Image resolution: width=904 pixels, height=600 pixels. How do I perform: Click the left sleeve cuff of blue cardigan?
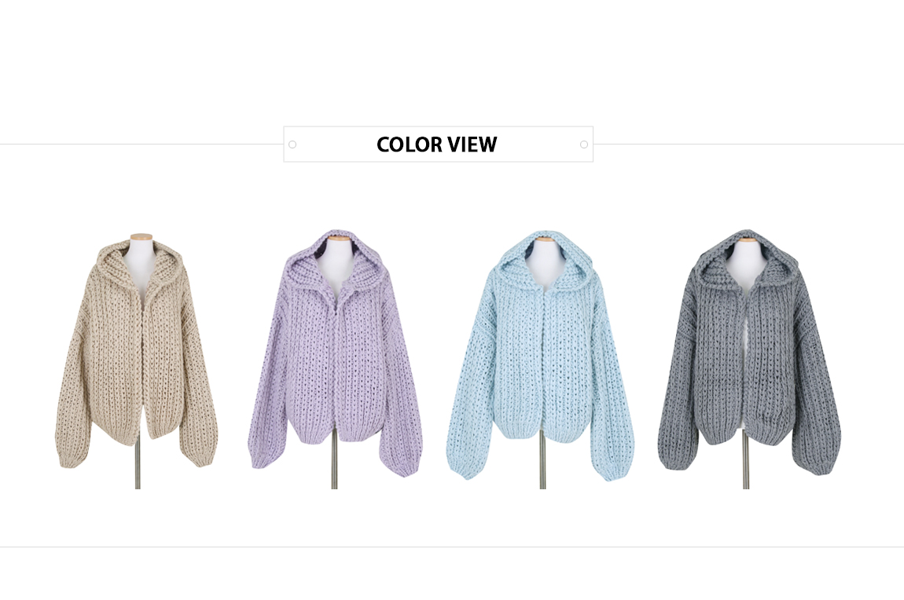(x=462, y=468)
